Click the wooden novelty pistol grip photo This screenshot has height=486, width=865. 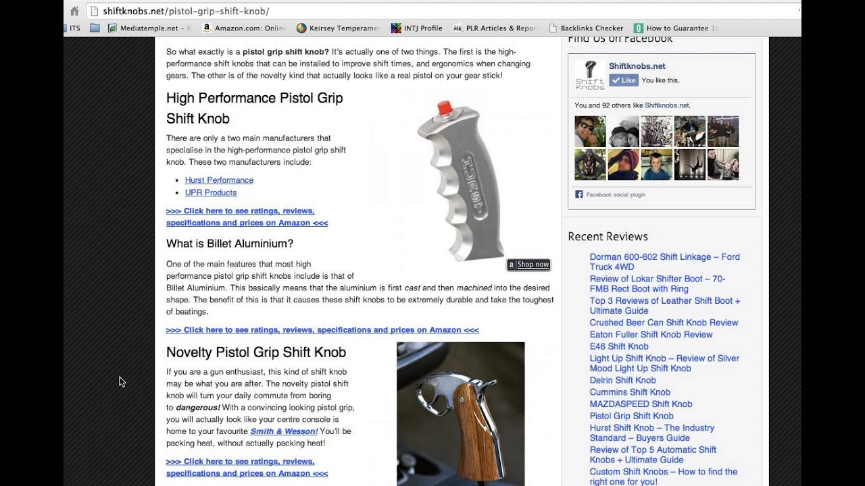click(460, 414)
